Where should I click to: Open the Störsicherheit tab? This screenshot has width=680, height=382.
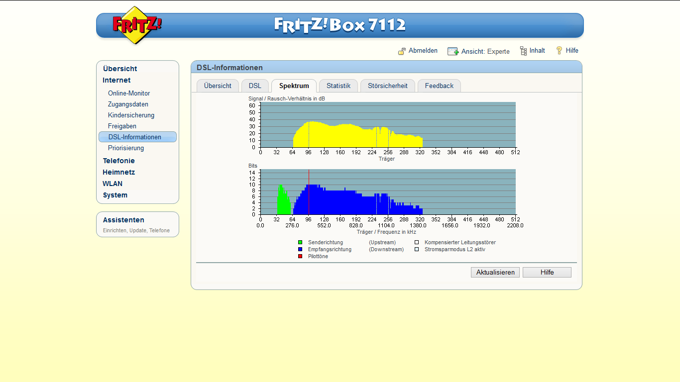click(388, 86)
